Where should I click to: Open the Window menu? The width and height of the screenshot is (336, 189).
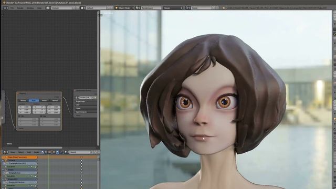pyautogui.click(x=30, y=8)
